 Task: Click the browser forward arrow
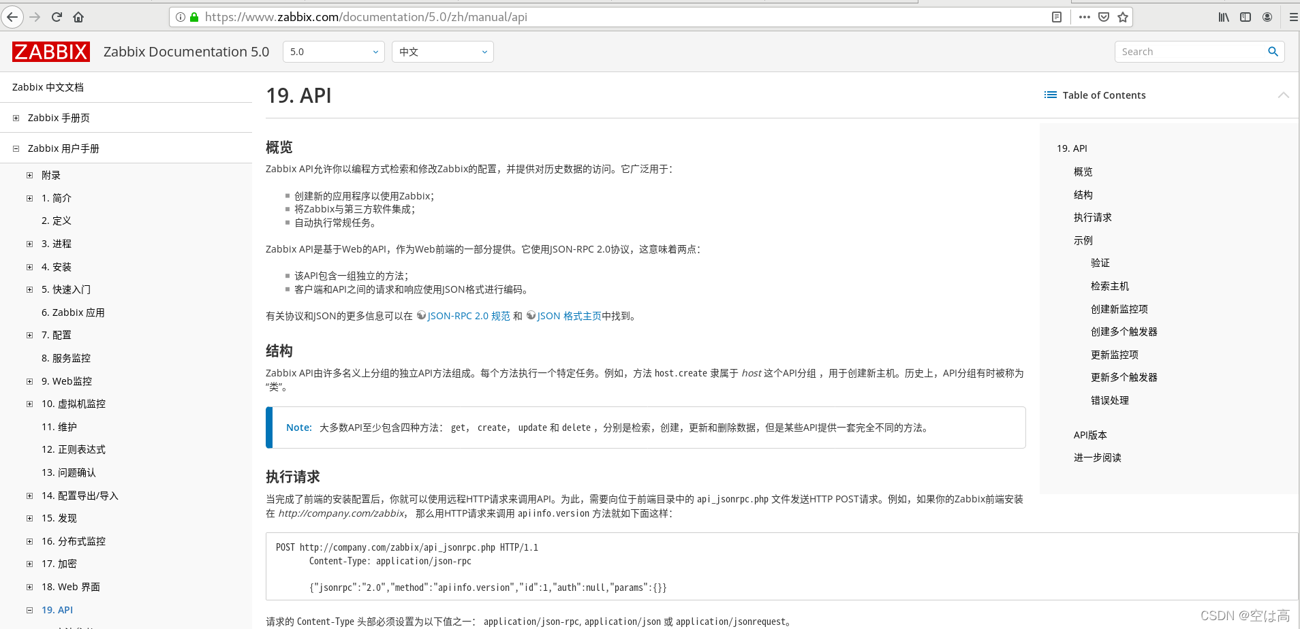pyautogui.click(x=35, y=17)
